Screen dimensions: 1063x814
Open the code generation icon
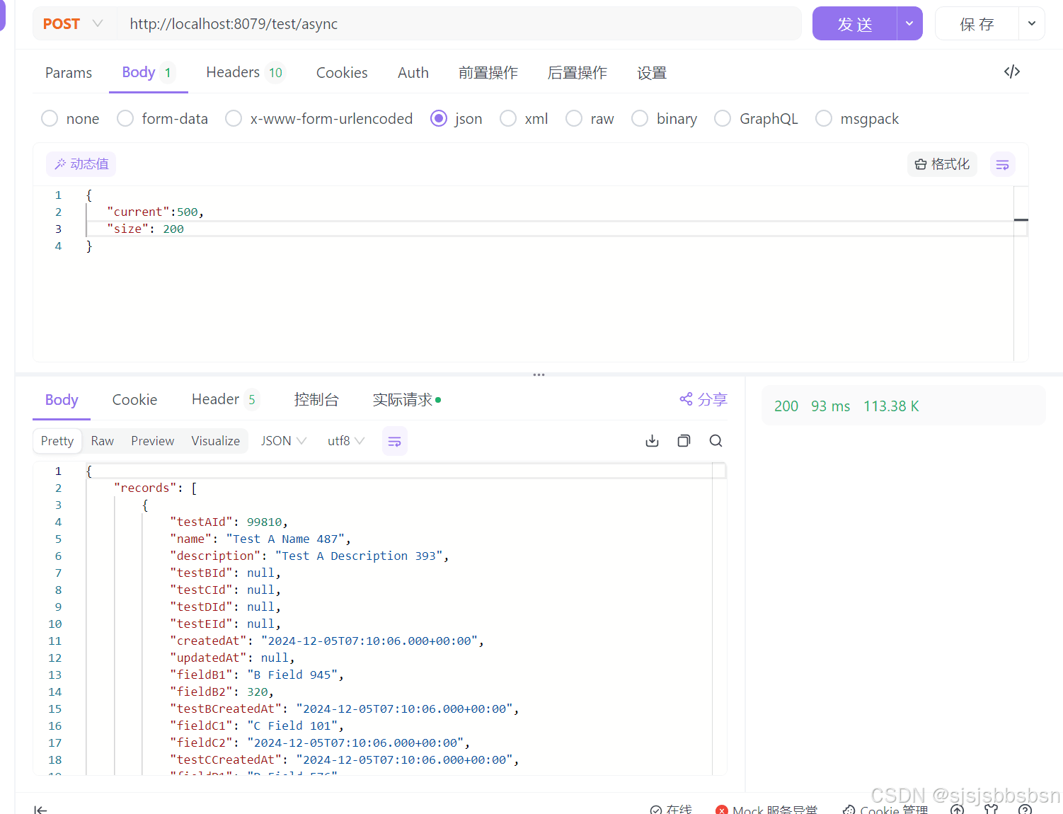click(1011, 71)
